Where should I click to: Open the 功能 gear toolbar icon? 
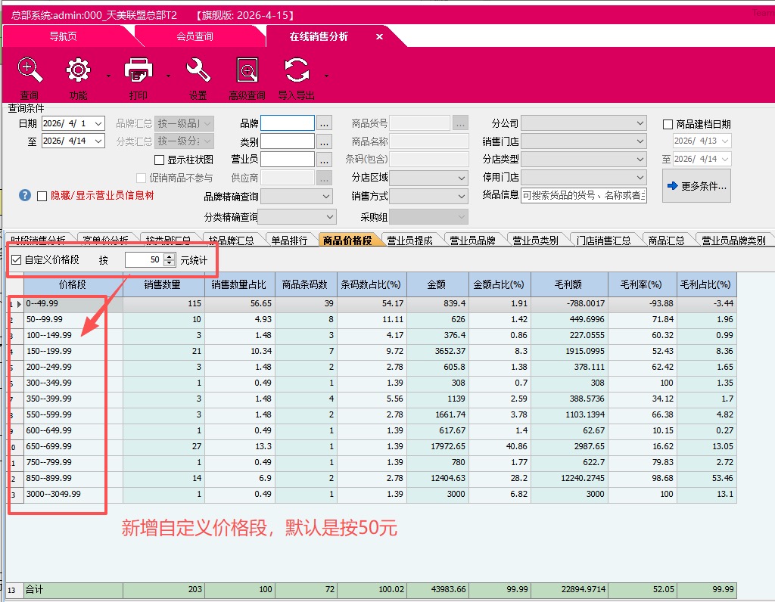point(78,72)
